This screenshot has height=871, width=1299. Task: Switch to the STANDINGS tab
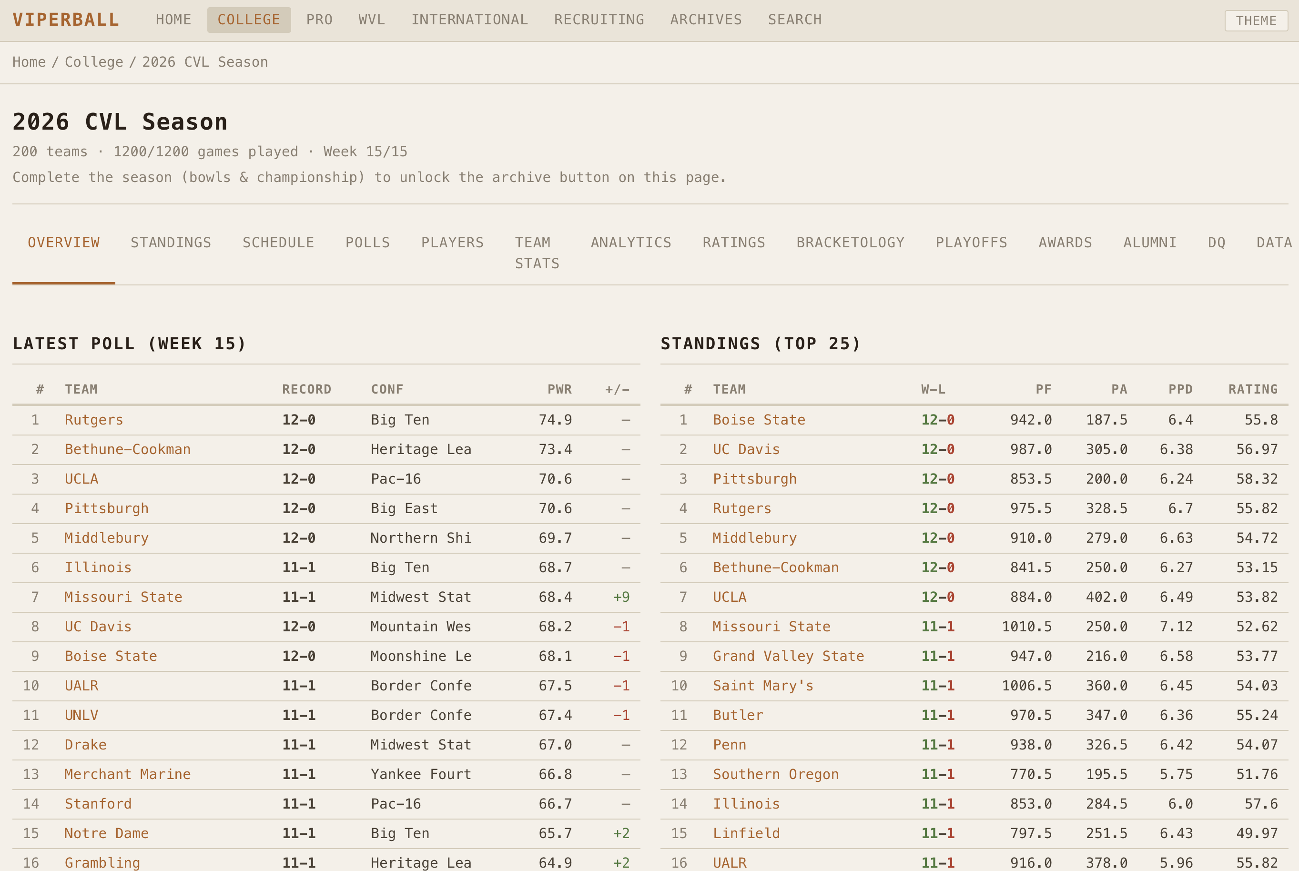[171, 243]
